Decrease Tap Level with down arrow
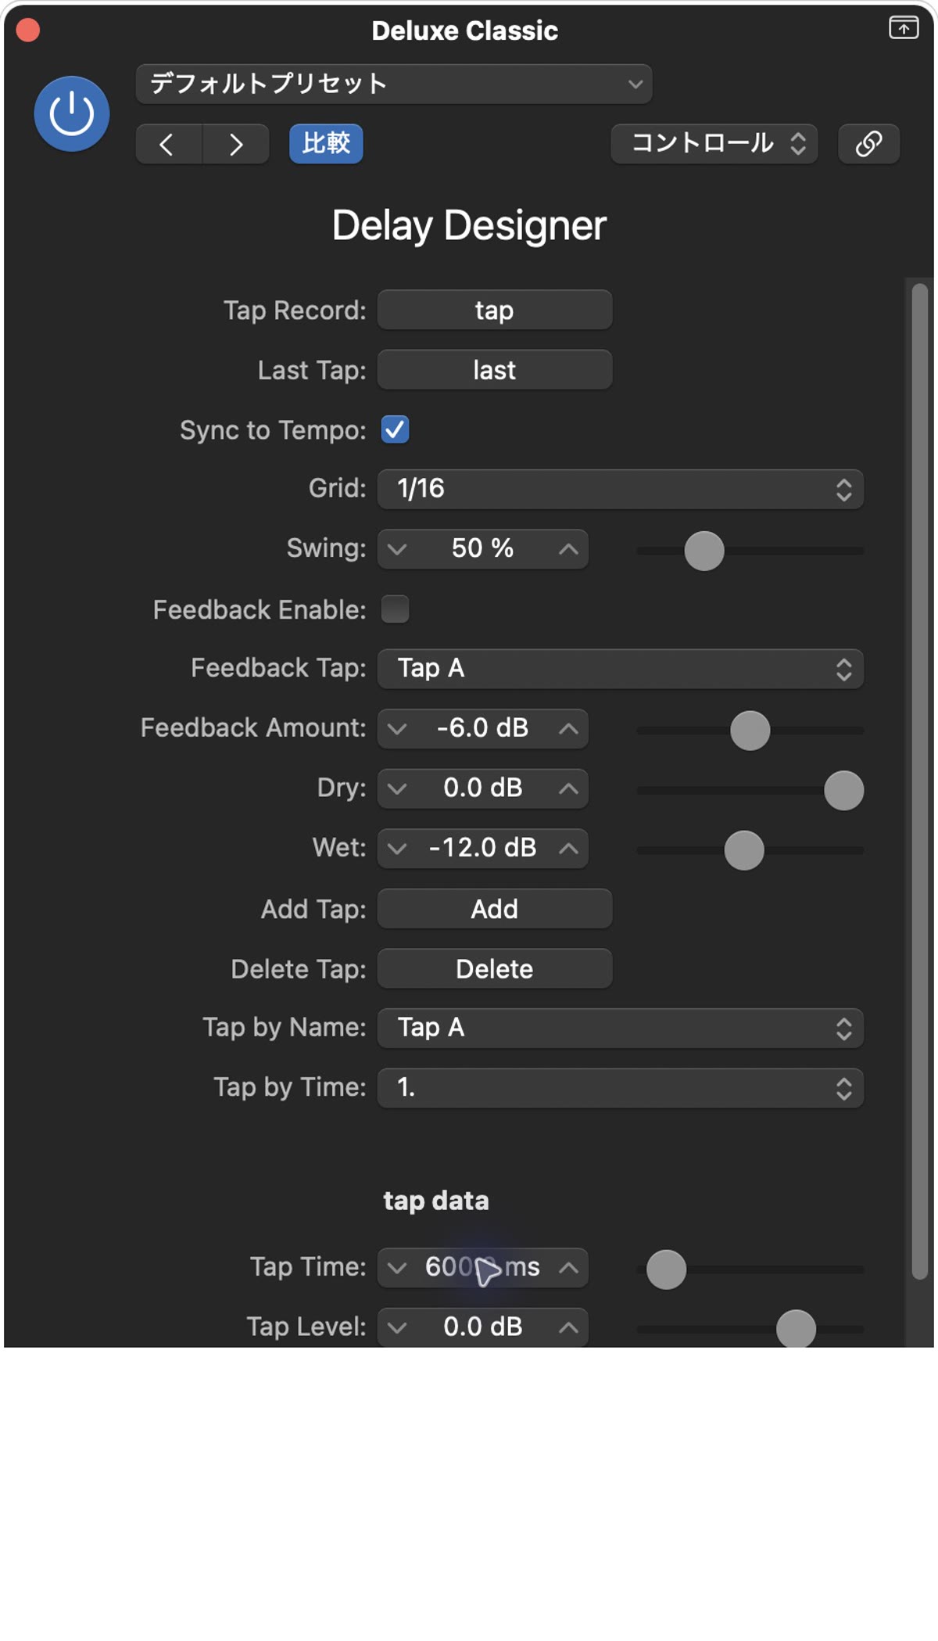The width and height of the screenshot is (938, 1641). coord(397,1327)
